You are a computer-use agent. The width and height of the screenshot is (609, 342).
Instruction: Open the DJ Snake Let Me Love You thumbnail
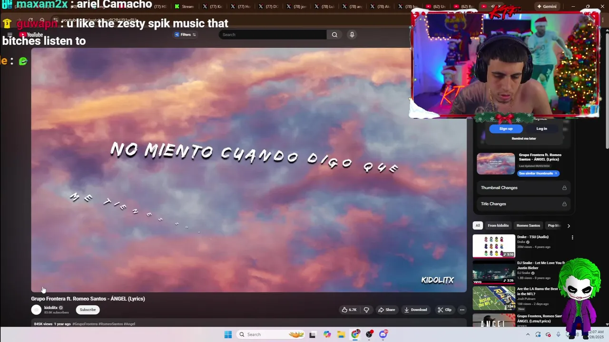(494, 272)
